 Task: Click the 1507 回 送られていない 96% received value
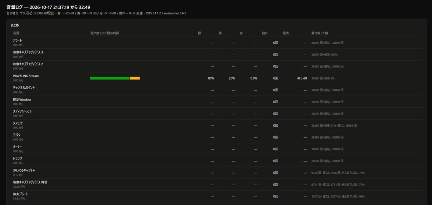click(338, 197)
